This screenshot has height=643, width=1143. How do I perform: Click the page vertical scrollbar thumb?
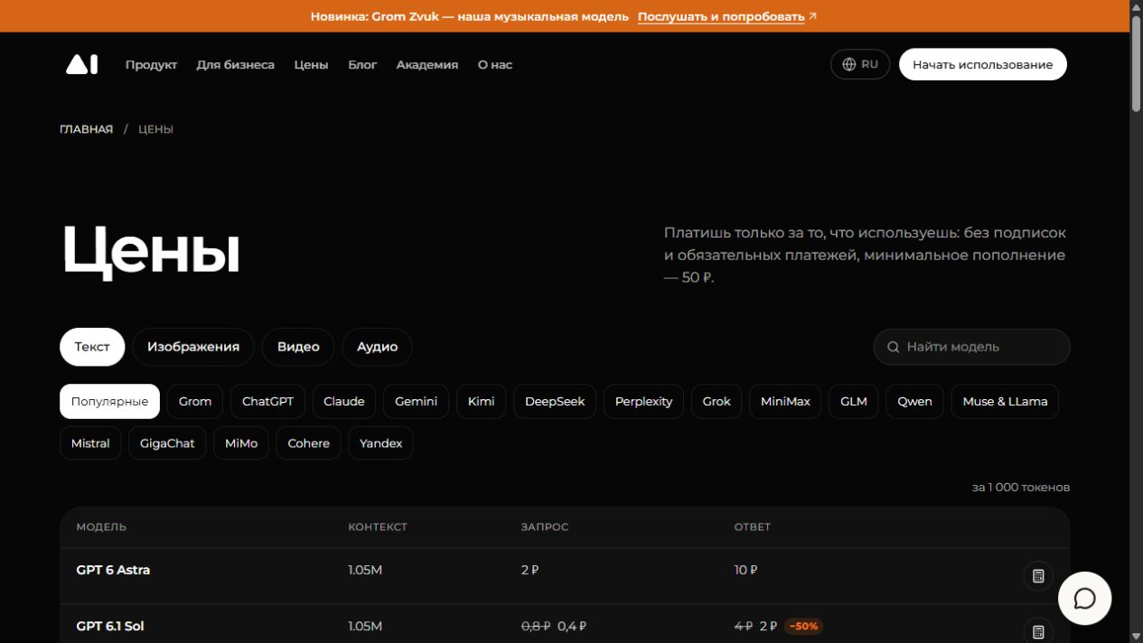[1136, 63]
